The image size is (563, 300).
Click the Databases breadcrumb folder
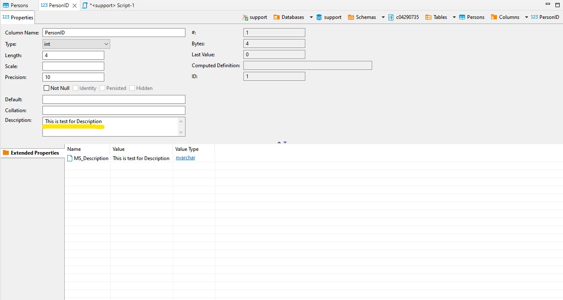(289, 17)
